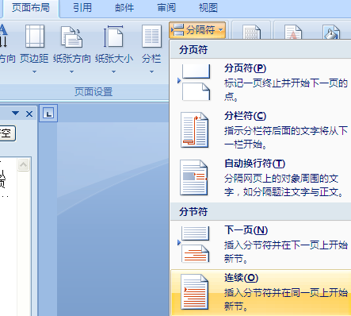Click the 分栏 columns icon
This screenshot has height=316, width=351.
151,37
